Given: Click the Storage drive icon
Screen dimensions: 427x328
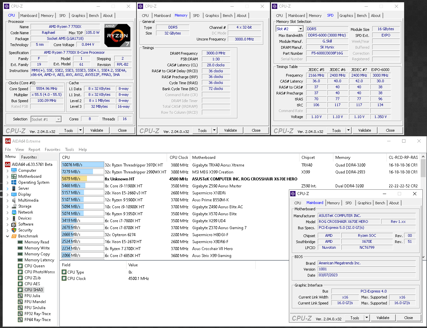Looking at the screenshot, I should coord(14,206).
